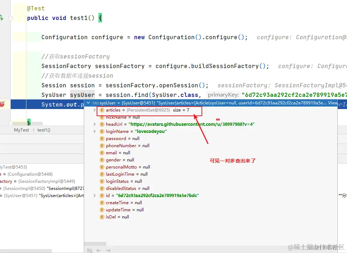This screenshot has width=347, height=253.
Task: Select the createTime = null row
Action: tap(211, 202)
